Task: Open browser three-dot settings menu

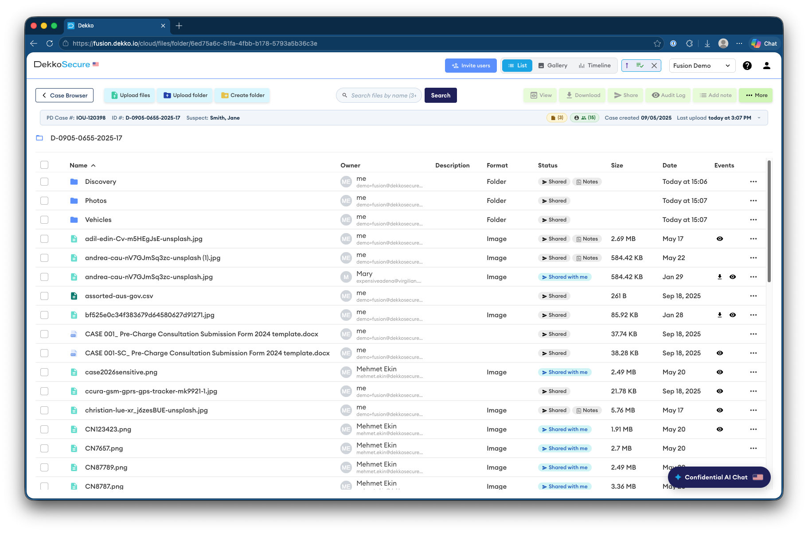Action: (739, 43)
